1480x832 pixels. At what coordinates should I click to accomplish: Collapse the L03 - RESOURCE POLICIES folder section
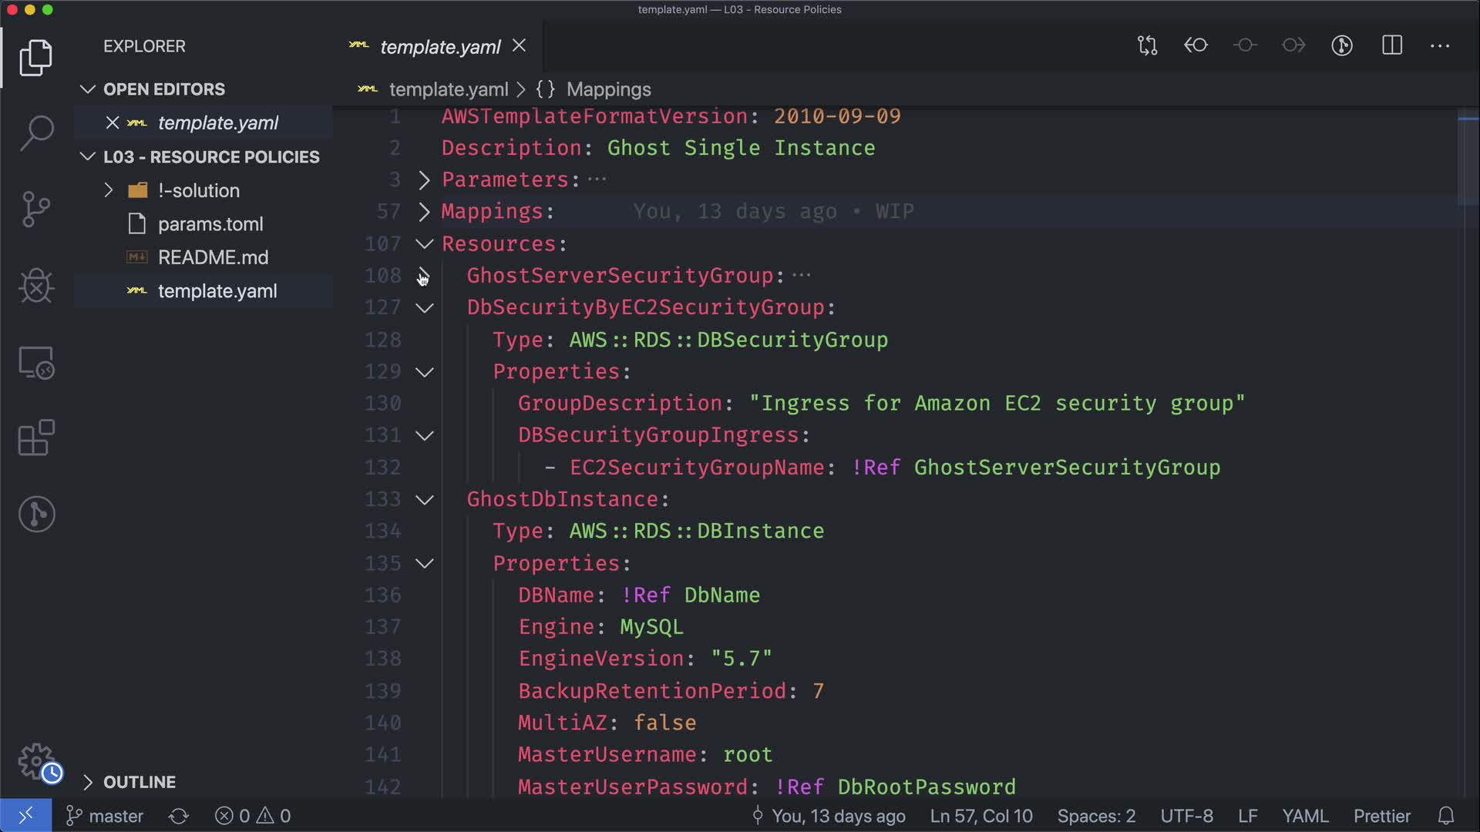pyautogui.click(x=88, y=157)
